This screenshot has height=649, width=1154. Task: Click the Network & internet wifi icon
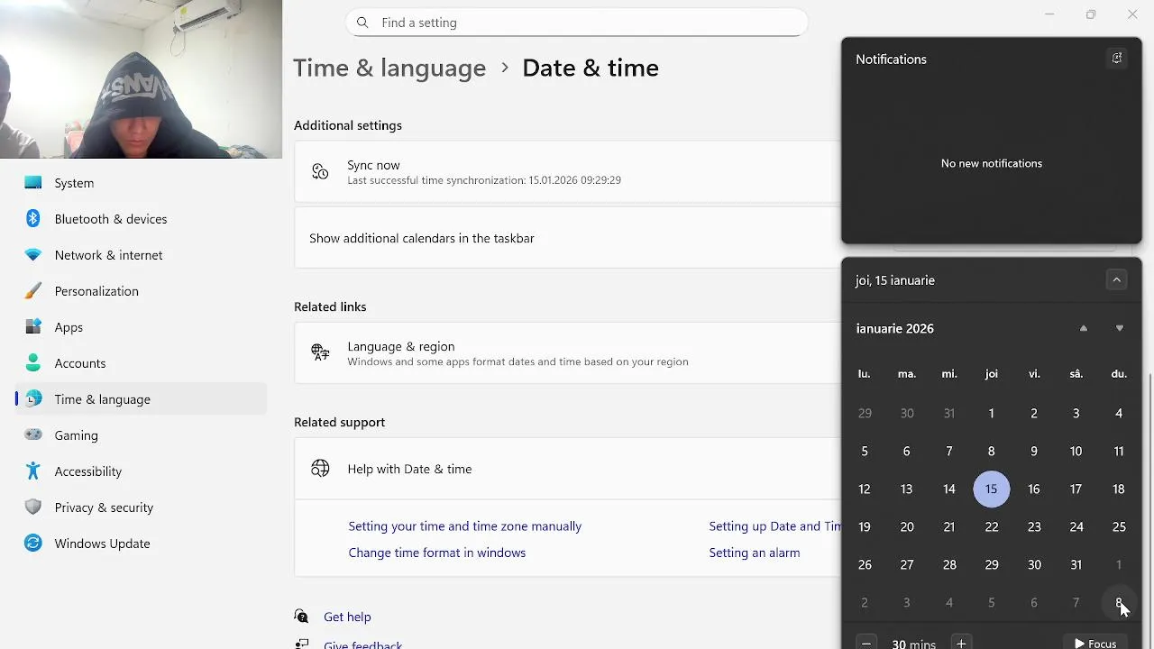coord(33,255)
